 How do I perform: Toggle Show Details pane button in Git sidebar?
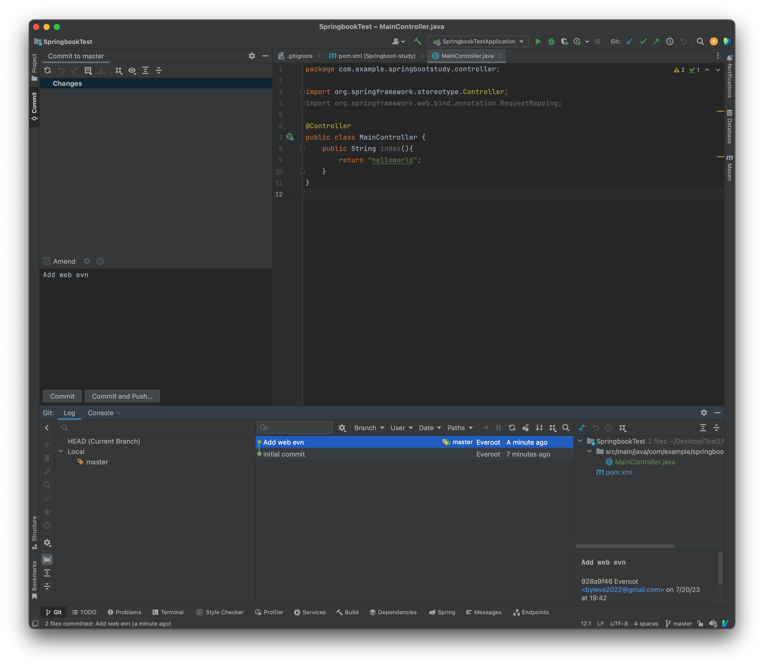click(47, 559)
